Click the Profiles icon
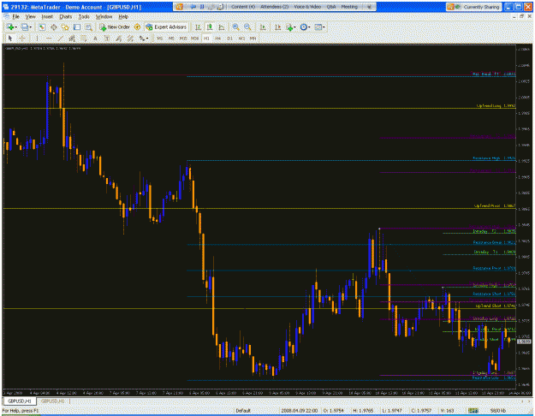 [25, 27]
